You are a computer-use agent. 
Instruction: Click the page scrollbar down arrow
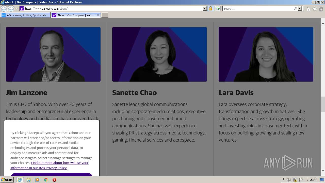[x=323, y=171]
